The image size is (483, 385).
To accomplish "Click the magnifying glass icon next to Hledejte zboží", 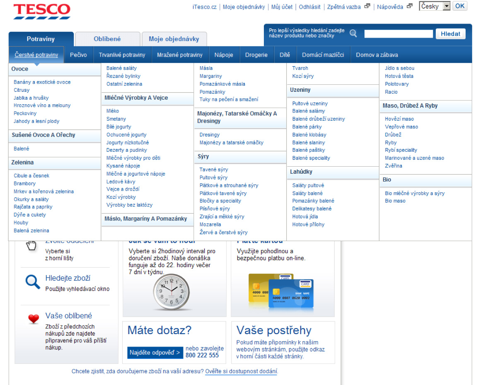I will tap(32, 282).
